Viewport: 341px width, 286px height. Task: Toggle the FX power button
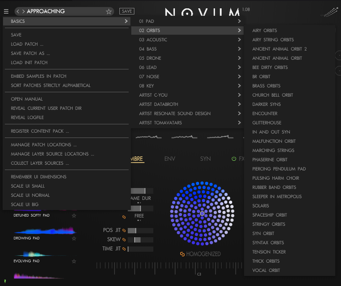click(234, 159)
